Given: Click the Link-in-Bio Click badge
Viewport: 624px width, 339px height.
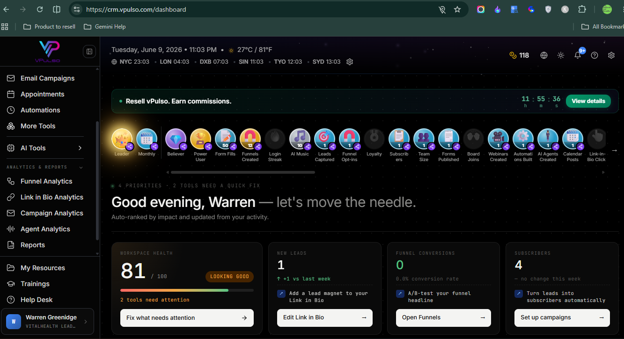Looking at the screenshot, I should click(x=597, y=139).
